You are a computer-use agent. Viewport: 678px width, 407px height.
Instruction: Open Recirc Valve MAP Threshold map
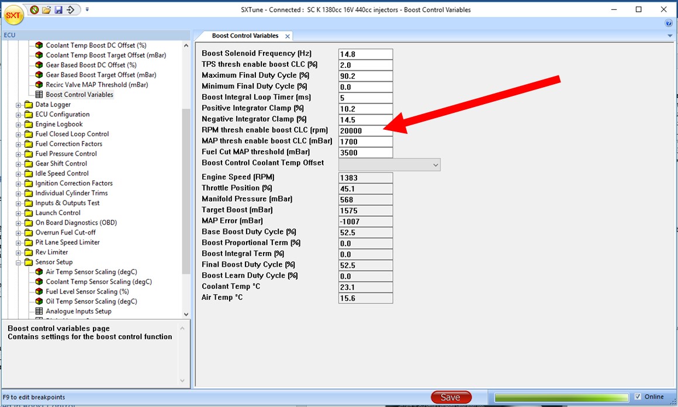coord(96,85)
